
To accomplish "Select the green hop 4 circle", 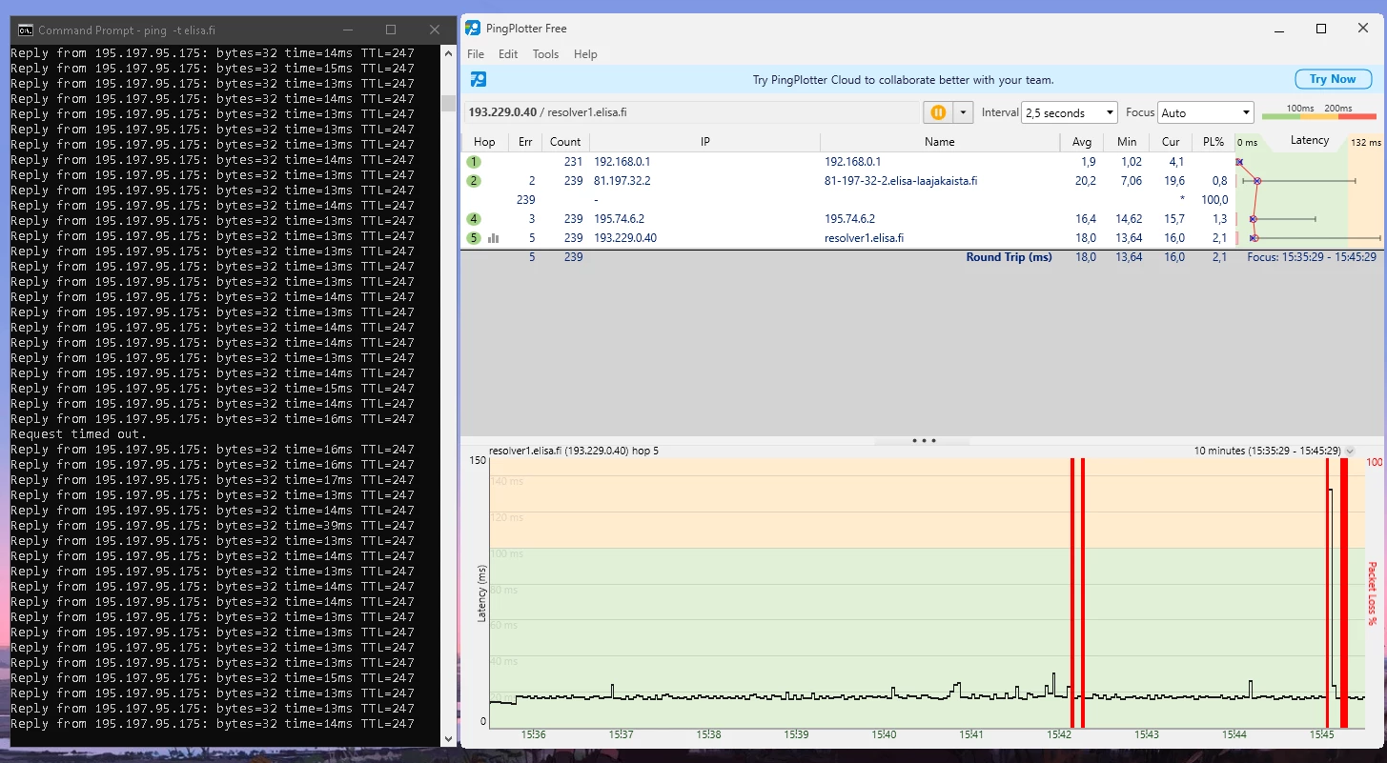I will [x=474, y=219].
